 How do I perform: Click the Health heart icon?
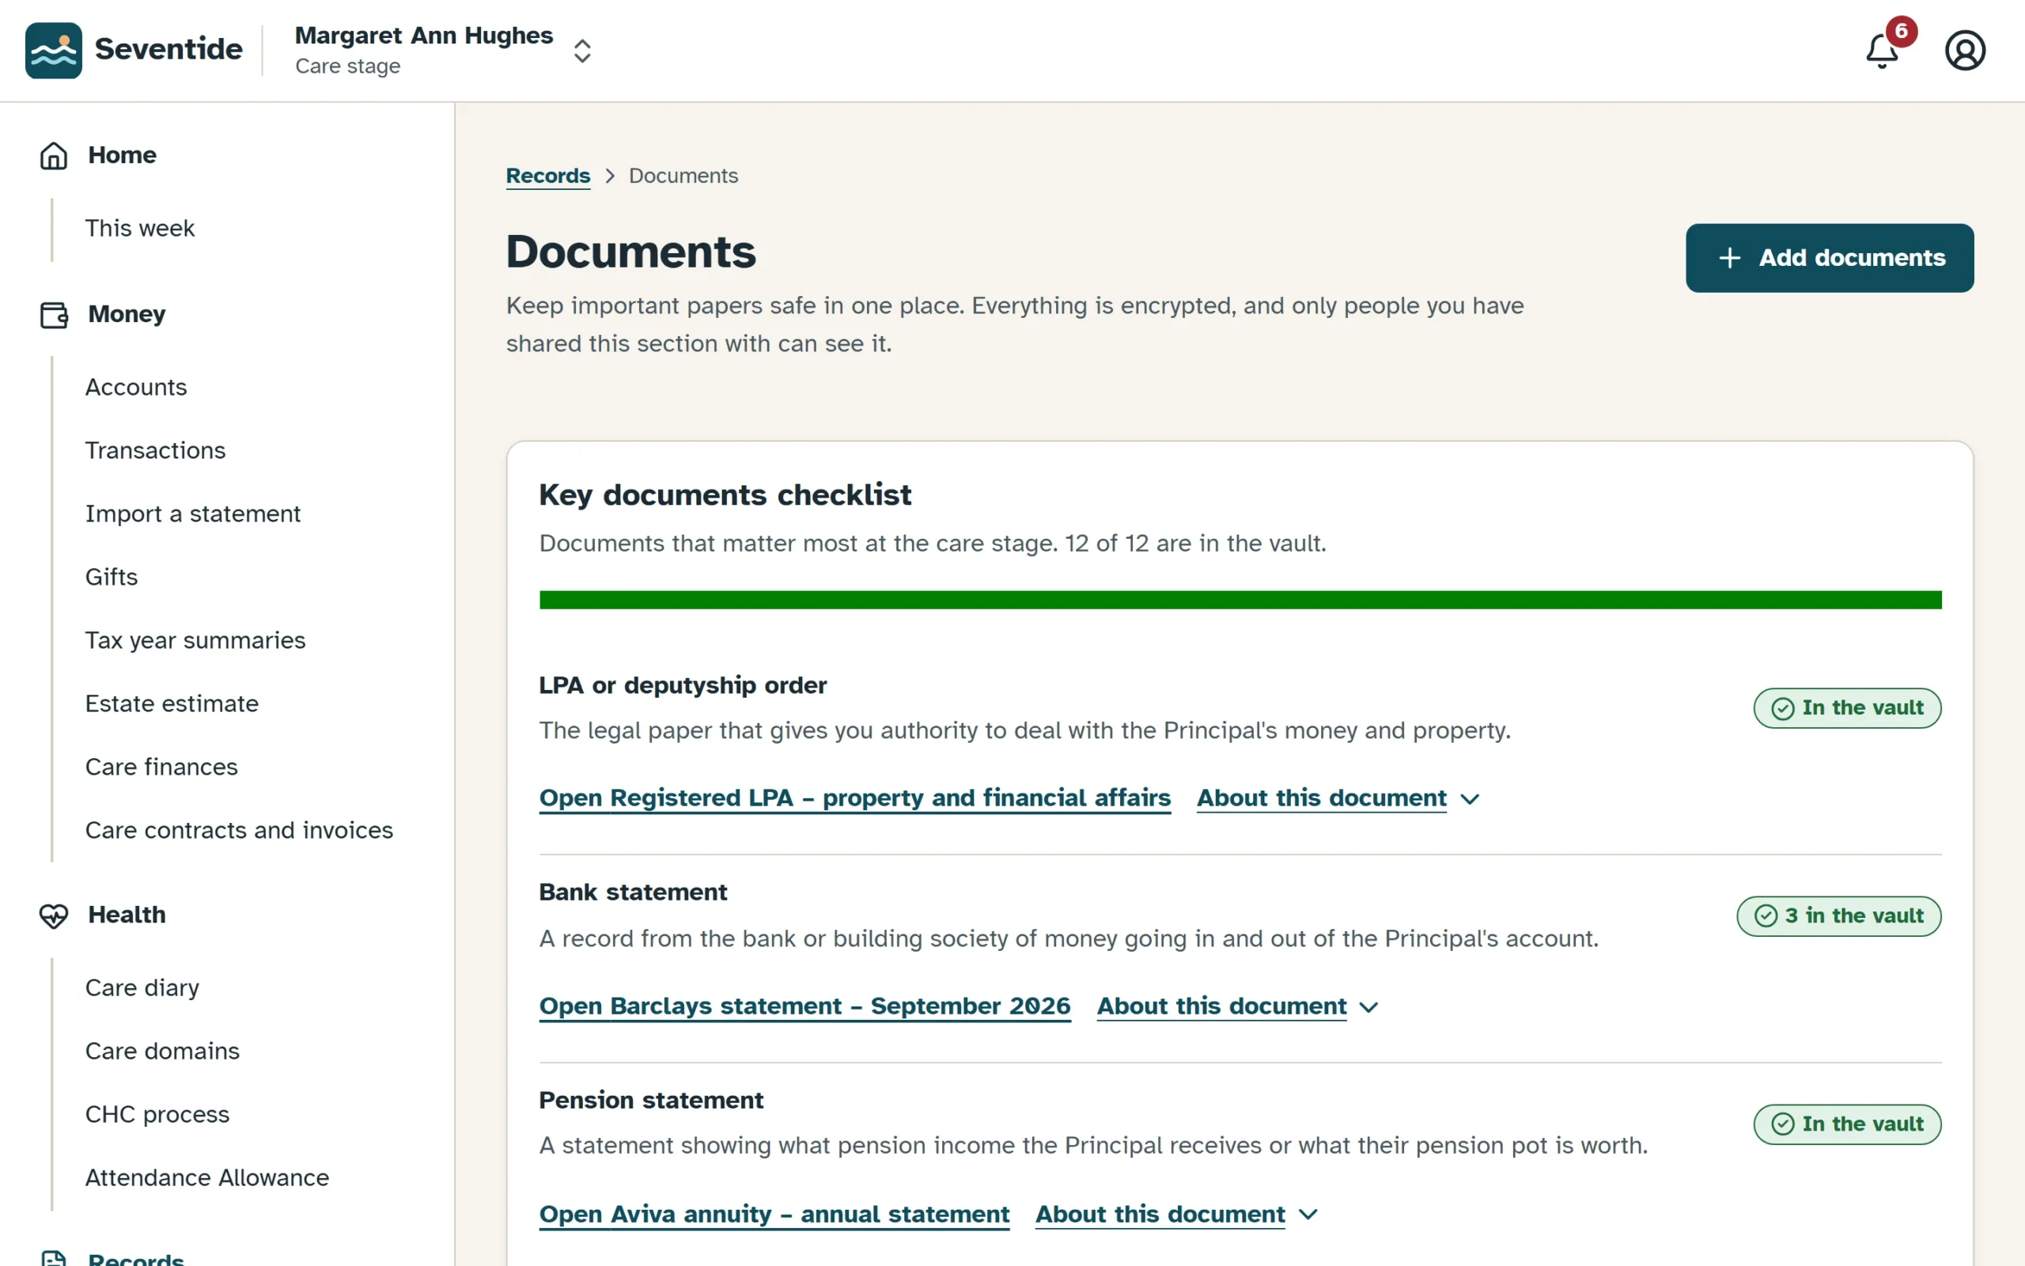coord(54,915)
